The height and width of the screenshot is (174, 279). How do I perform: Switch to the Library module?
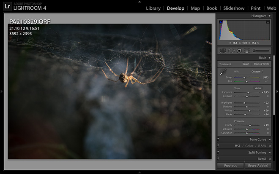153,8
